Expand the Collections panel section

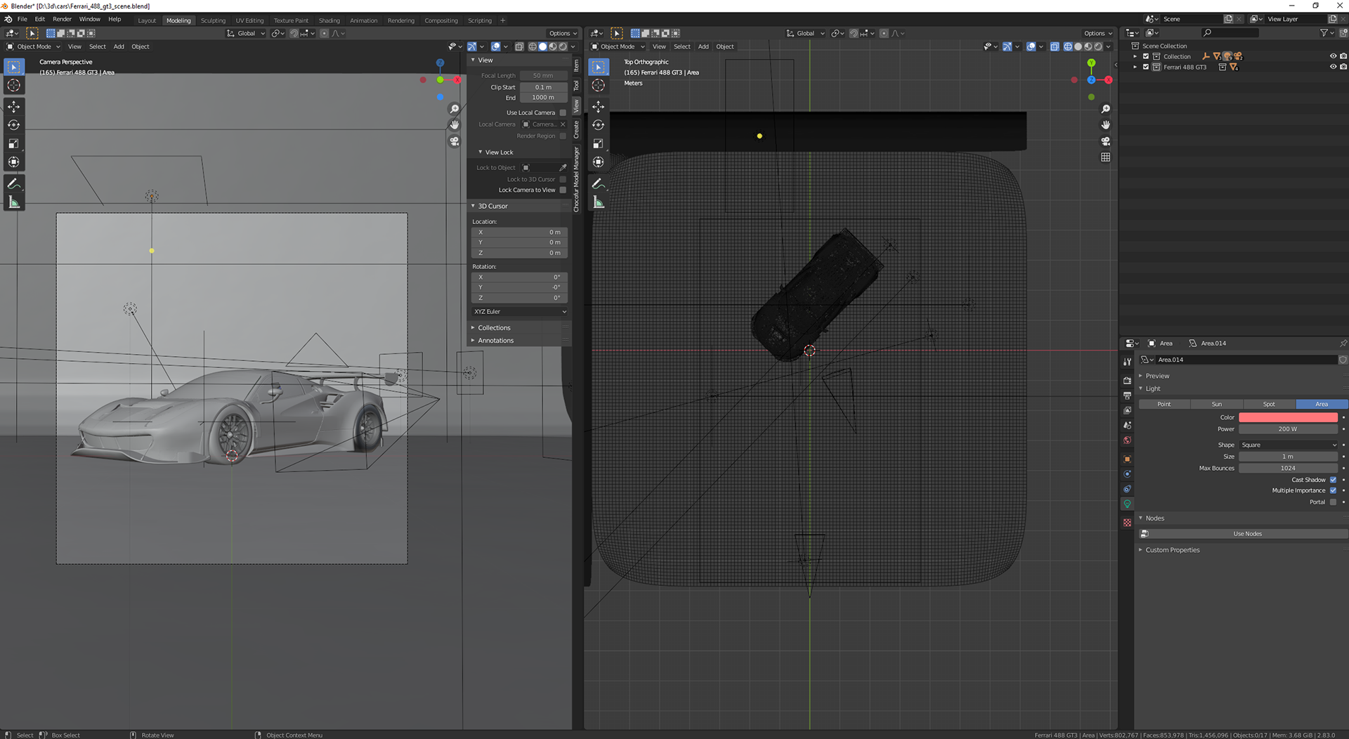coord(494,328)
